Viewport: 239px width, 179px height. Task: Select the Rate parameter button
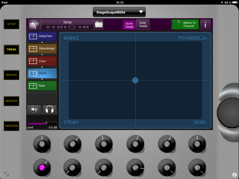point(42,86)
